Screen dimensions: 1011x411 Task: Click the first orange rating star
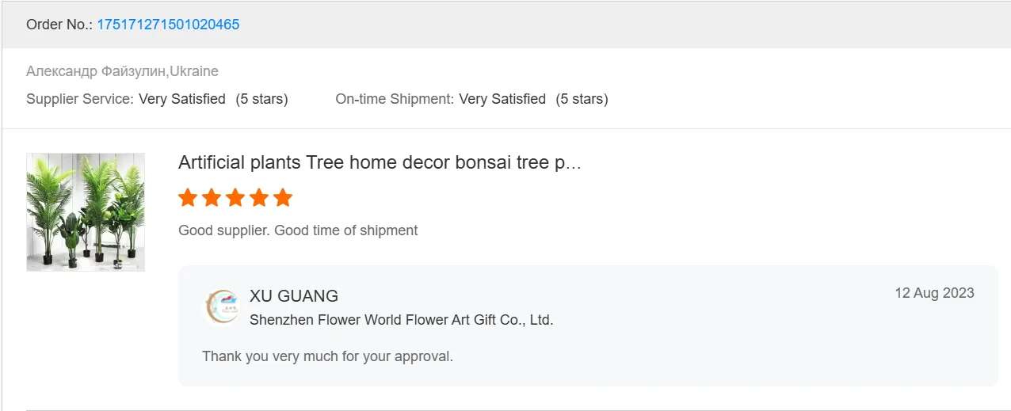tap(188, 198)
